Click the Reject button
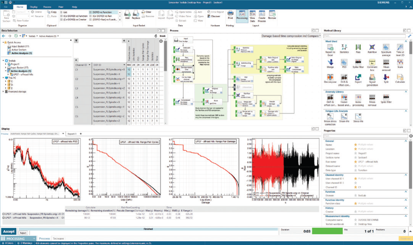The image size is (413, 245). 23,233
